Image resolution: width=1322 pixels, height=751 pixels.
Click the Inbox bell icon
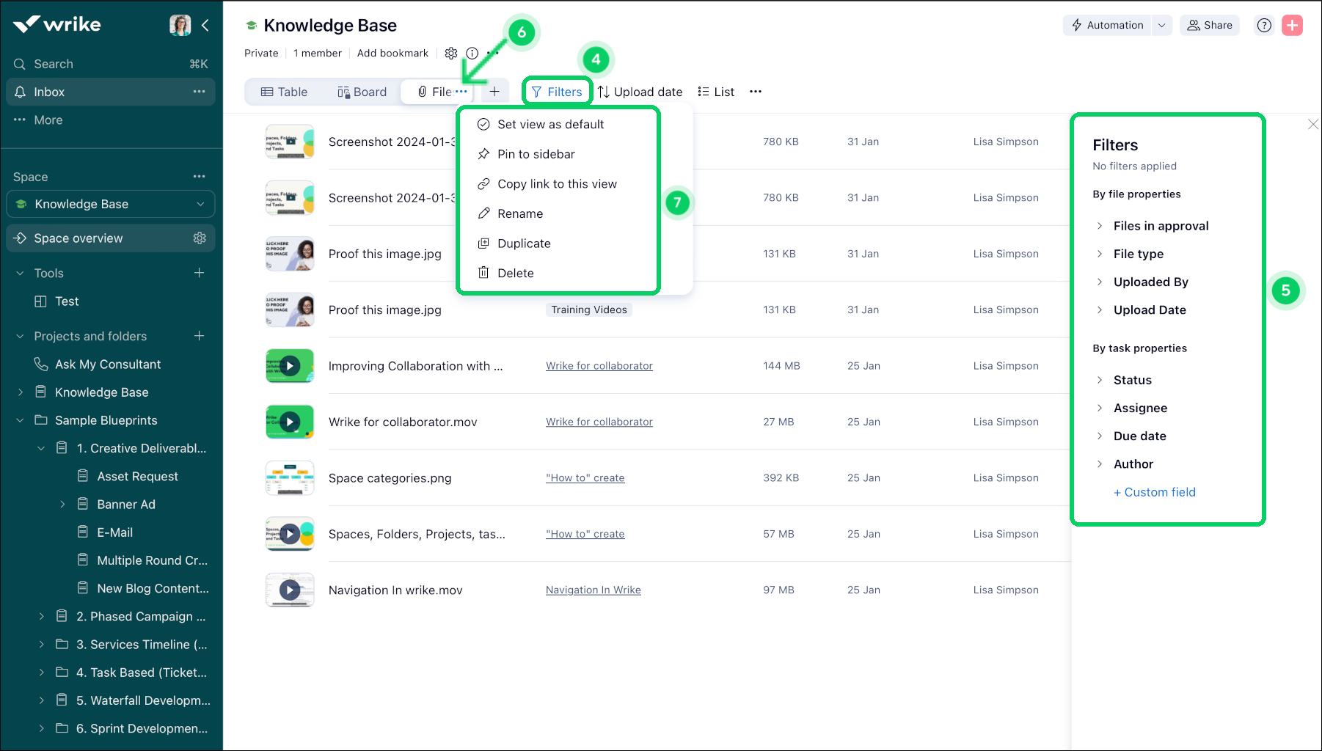coord(21,92)
